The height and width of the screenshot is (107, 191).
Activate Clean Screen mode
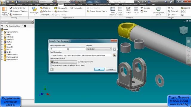(120, 11)
